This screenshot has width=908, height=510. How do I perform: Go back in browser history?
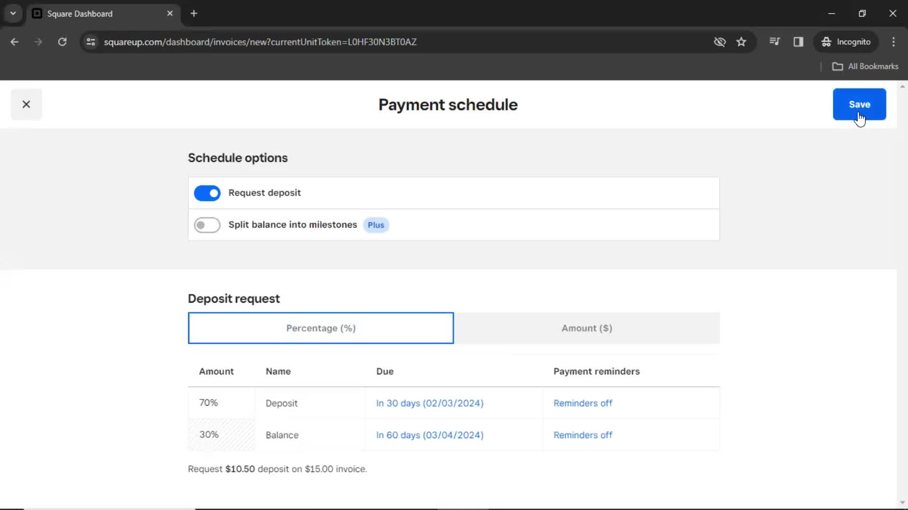[x=15, y=42]
